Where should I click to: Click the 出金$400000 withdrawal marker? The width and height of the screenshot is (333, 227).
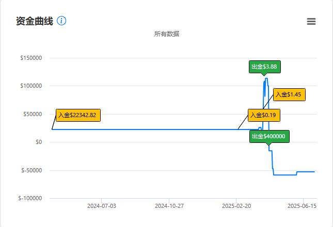pos(269,136)
